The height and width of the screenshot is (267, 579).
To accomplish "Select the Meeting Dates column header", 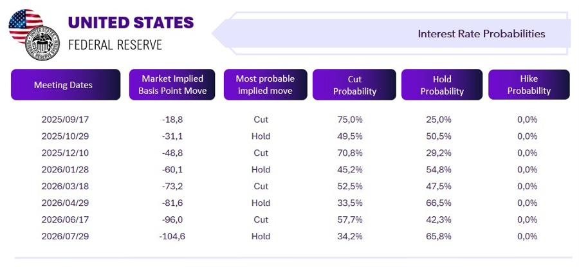I will click(66, 84).
